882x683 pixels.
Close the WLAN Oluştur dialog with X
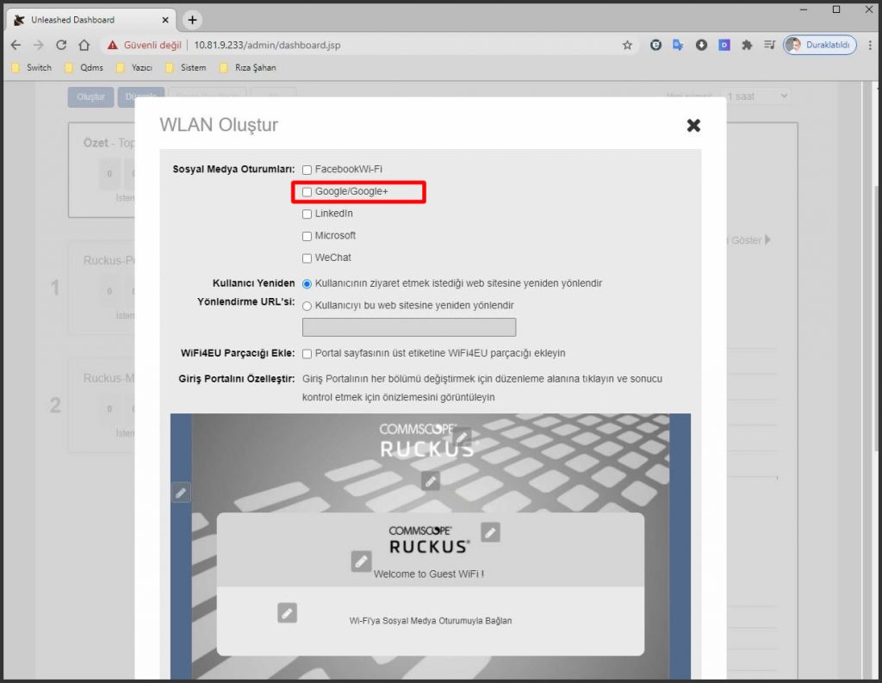[693, 125]
